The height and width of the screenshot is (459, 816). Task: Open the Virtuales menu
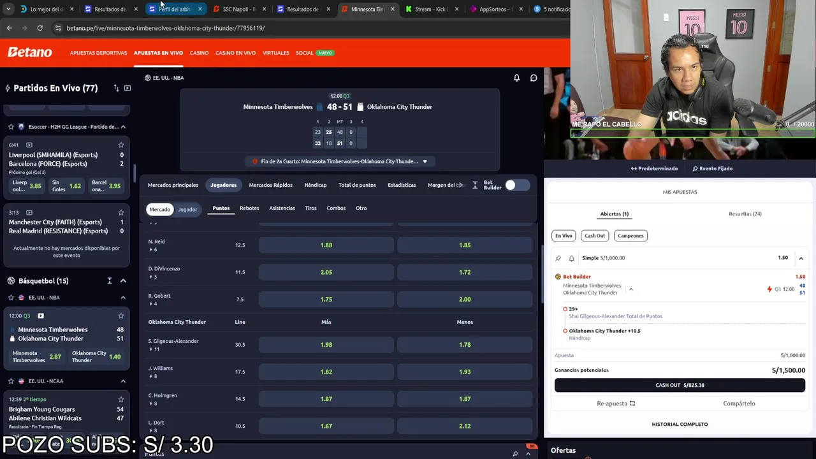275,53
